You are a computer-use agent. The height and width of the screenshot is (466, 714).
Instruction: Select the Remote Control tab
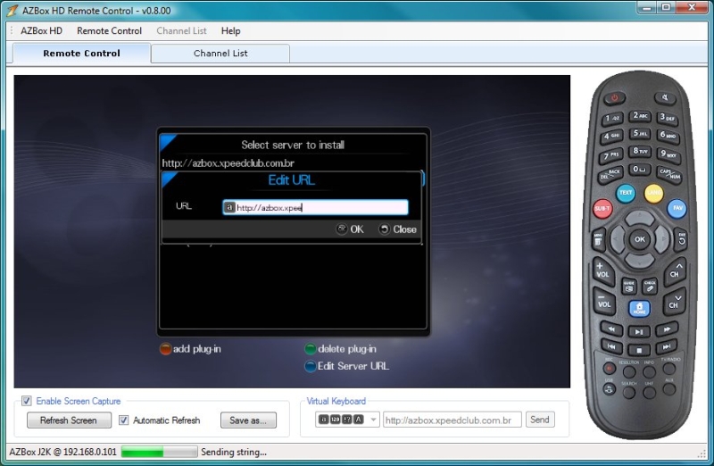tap(82, 54)
